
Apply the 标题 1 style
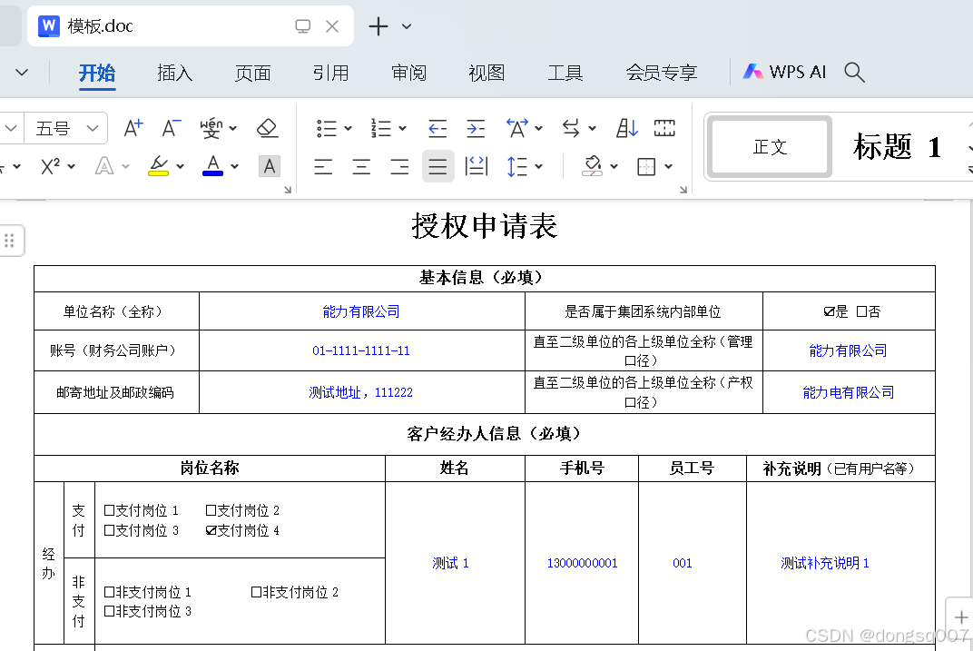coord(898,147)
